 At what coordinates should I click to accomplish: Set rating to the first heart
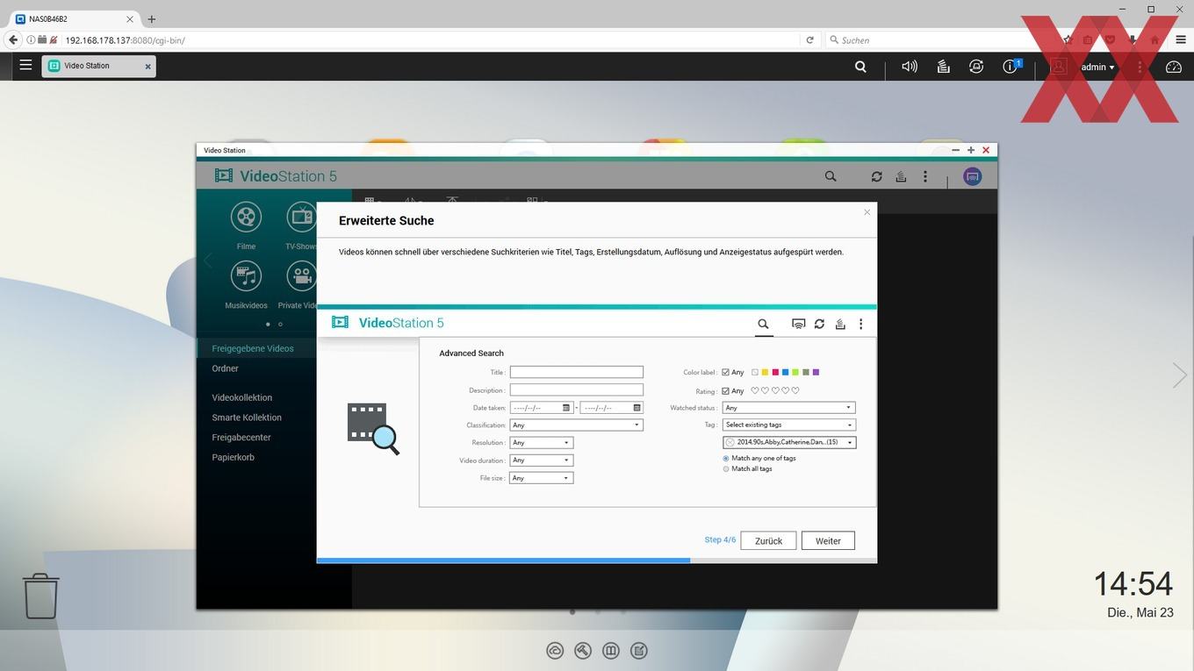coord(755,391)
